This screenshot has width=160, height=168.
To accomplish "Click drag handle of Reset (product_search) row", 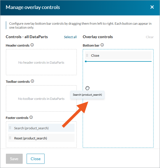I will click(10, 138).
